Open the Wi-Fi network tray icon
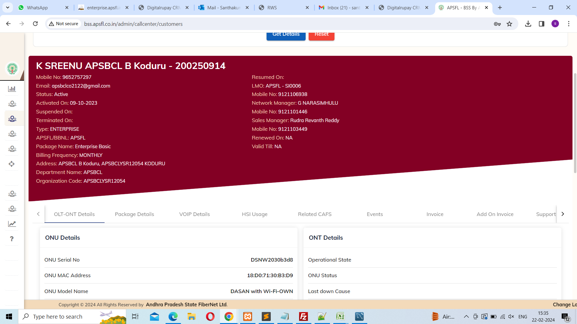The image size is (577, 324). coord(502,316)
